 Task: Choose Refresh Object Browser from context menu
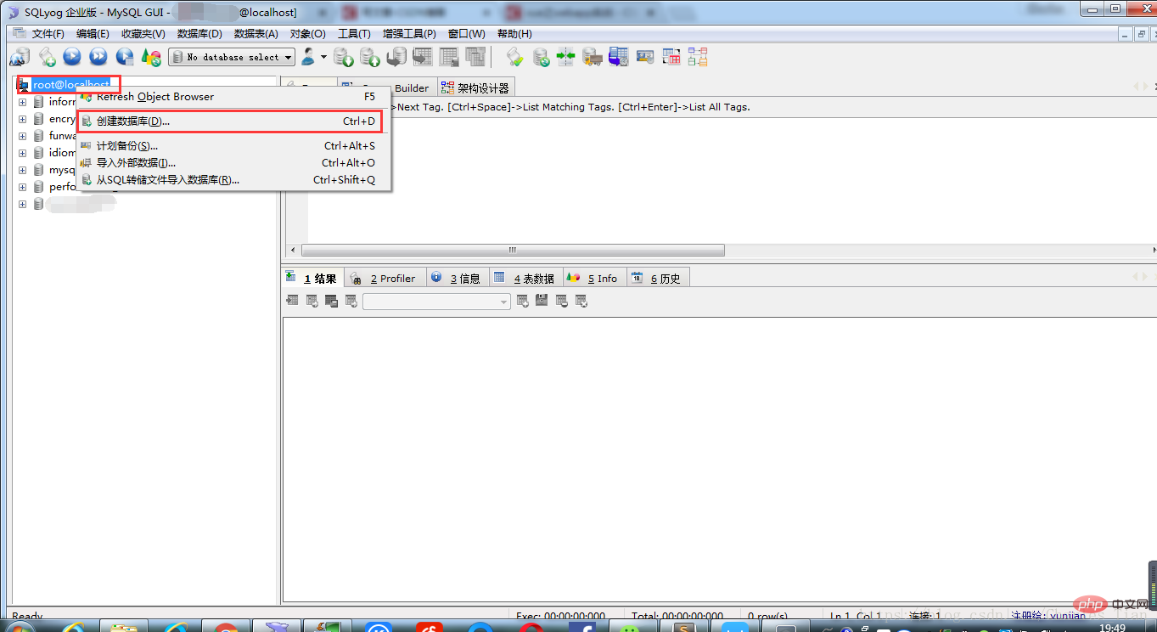[233, 97]
